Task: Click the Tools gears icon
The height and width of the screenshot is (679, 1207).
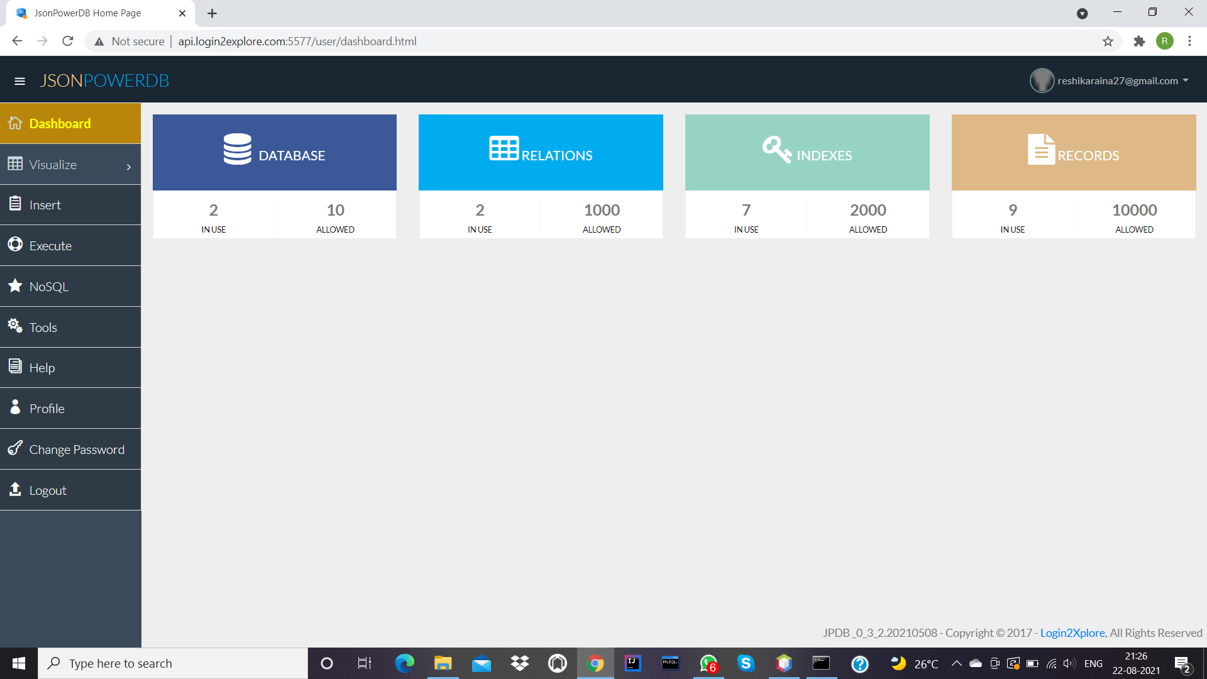Action: 15,326
